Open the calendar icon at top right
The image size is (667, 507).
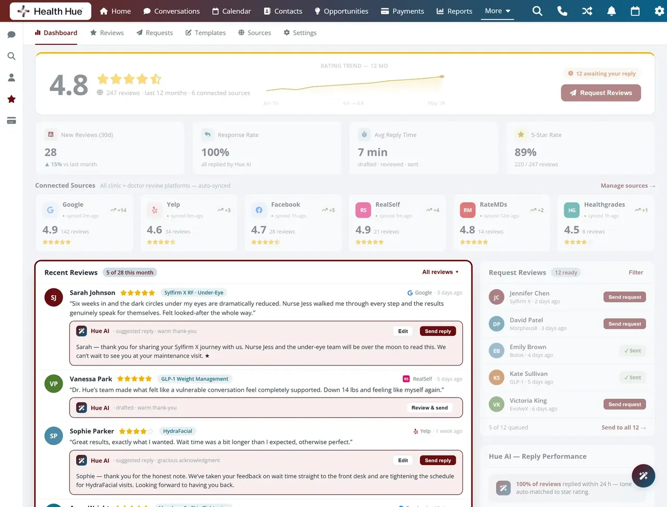click(x=635, y=11)
